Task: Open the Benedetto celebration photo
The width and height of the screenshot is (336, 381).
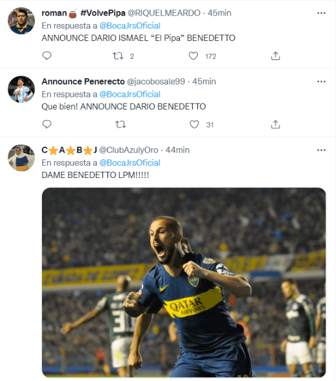Action: [x=184, y=281]
